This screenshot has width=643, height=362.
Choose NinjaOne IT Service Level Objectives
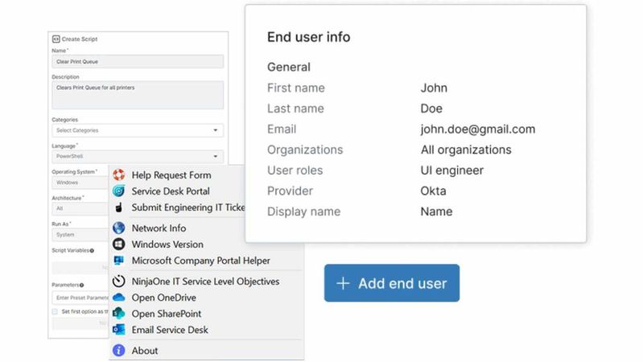205,282
